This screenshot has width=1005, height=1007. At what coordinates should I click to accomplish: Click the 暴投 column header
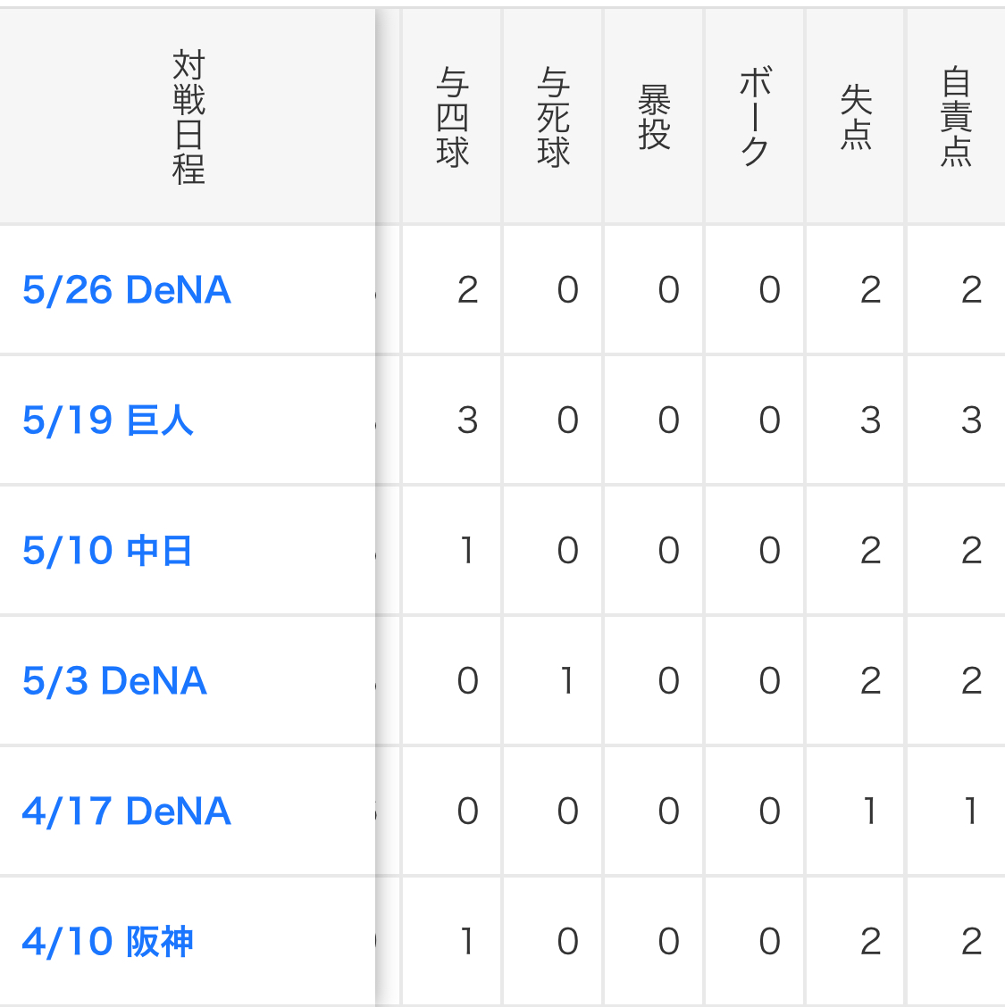pyautogui.click(x=654, y=117)
